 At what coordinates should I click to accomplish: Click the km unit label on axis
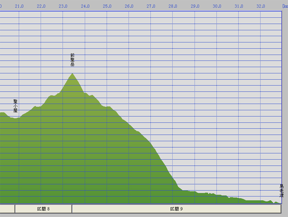point(285,6)
